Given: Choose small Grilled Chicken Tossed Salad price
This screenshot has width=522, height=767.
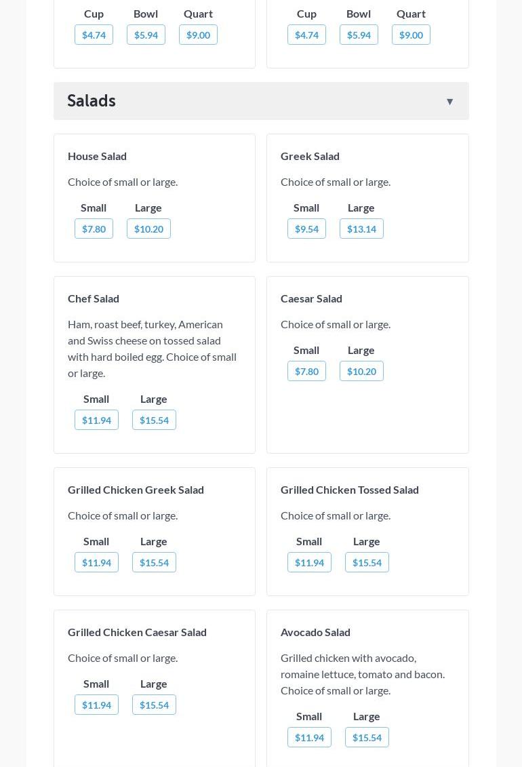Looking at the screenshot, I should coord(309,563).
